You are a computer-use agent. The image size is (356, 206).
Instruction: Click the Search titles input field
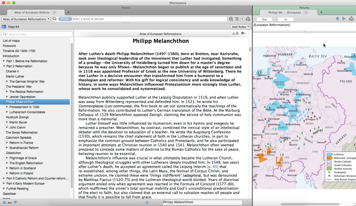[x=38, y=34]
